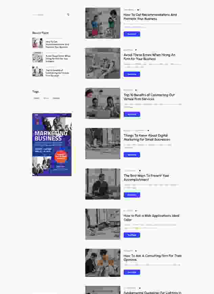Image resolution: width=214 pixels, height=294 pixels.
Task: Select the first tag under Tags heading
Action: (36, 98)
